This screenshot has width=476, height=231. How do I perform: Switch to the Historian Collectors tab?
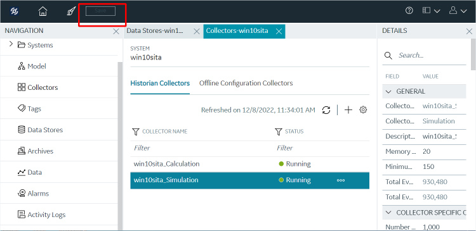coord(160,83)
